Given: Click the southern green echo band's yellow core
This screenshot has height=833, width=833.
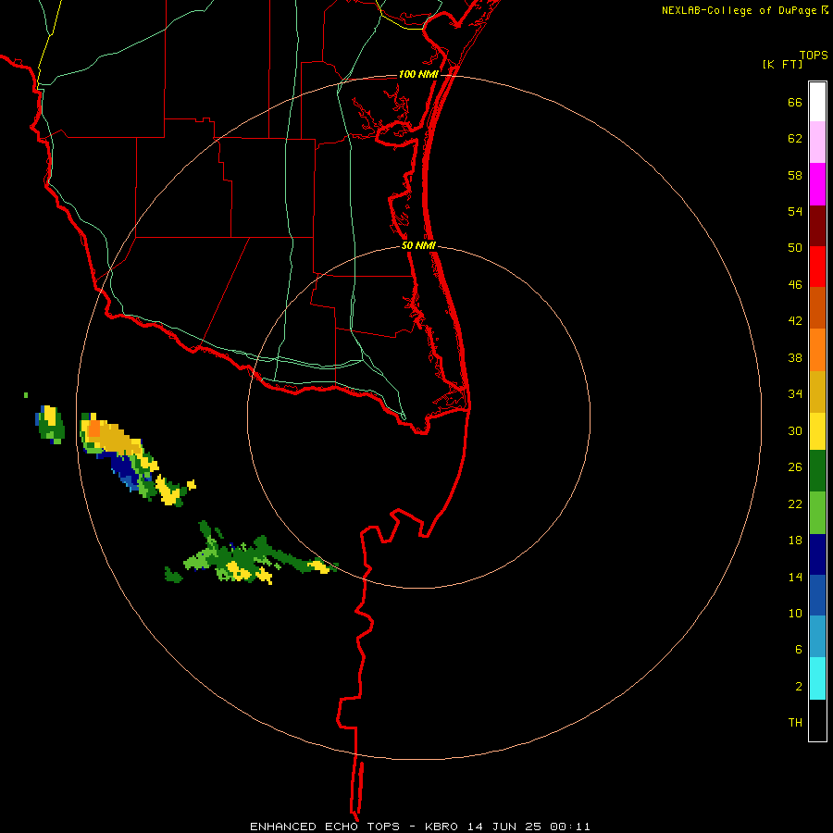Looking at the screenshot, I should tap(238, 572).
